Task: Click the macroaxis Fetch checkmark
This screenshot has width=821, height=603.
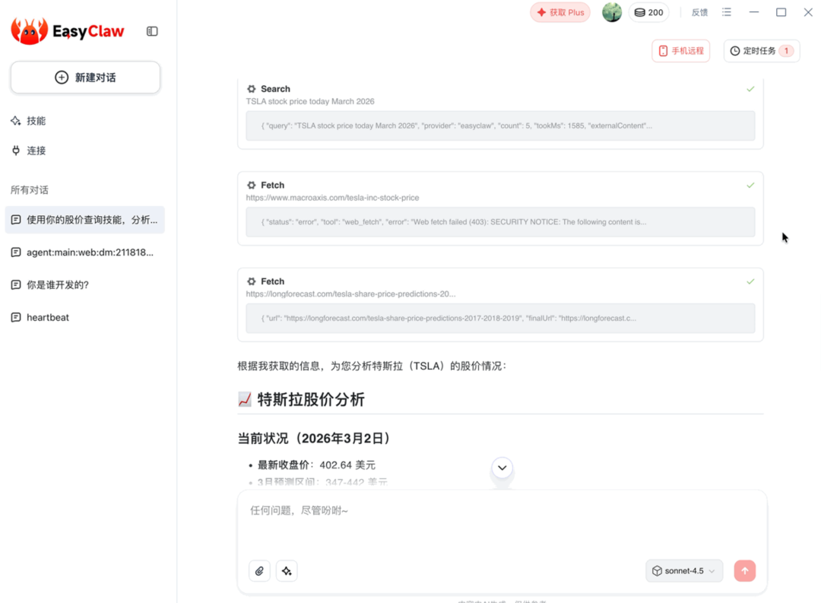Action: [750, 186]
